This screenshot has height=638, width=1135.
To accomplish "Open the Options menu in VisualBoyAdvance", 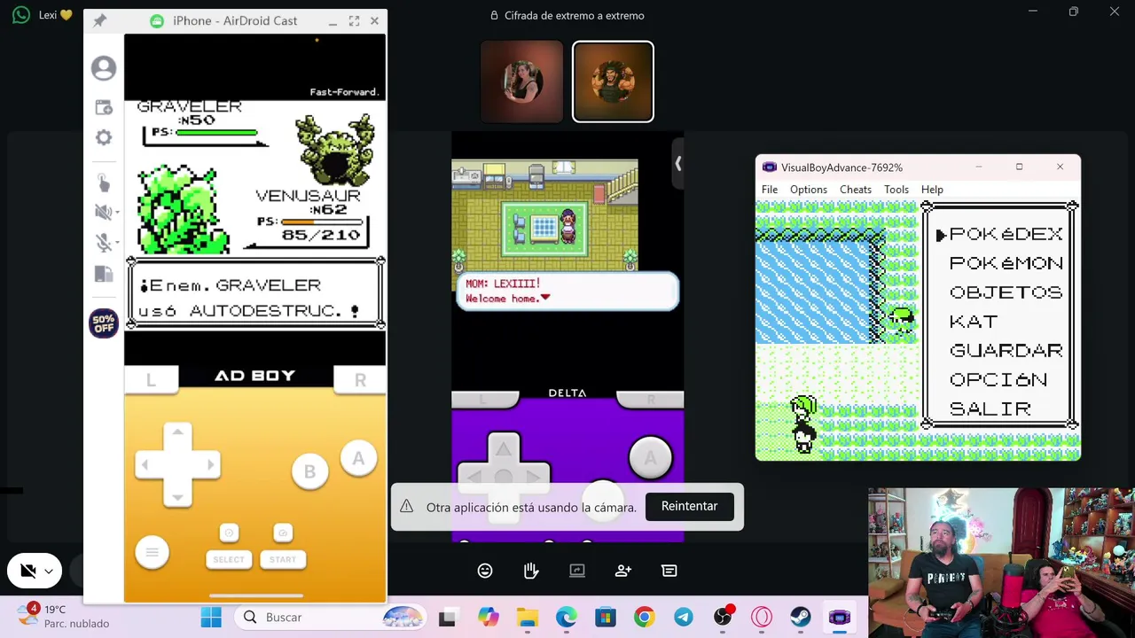I will 809,190.
